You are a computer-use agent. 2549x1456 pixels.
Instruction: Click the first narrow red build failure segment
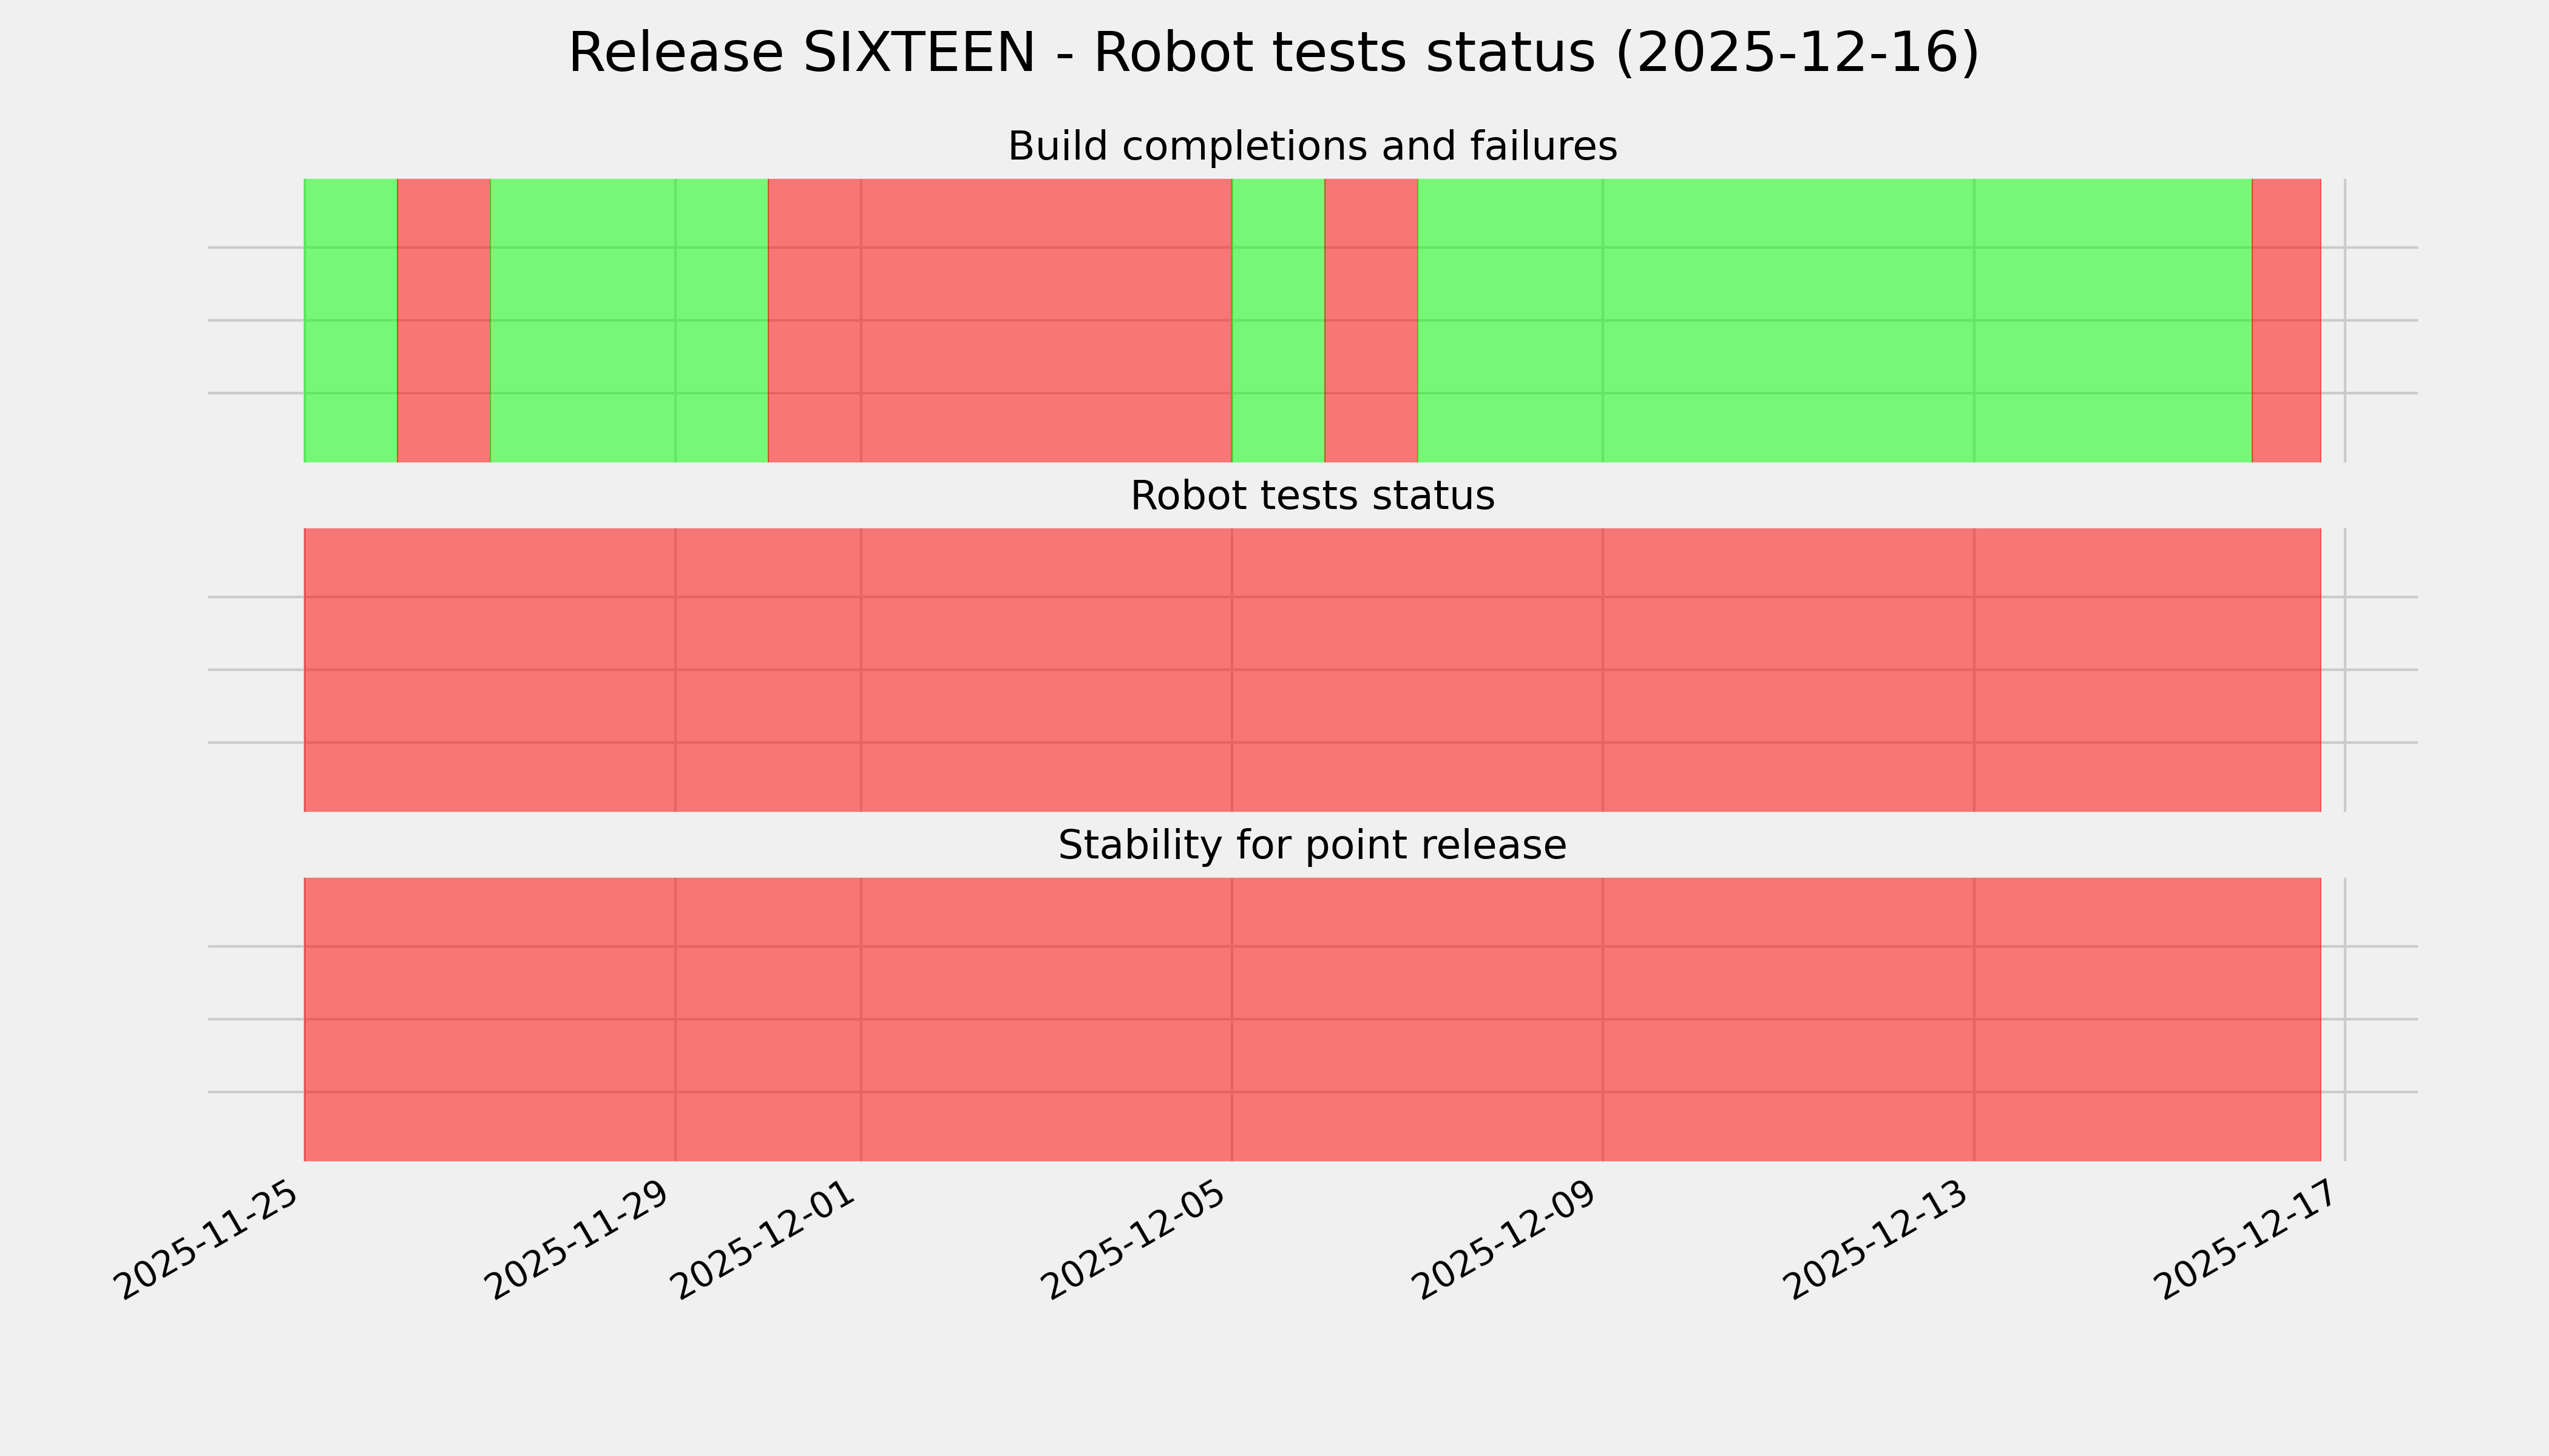[443, 320]
